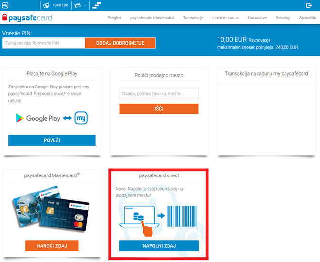Click the card icon in top bar

tap(77, 5)
